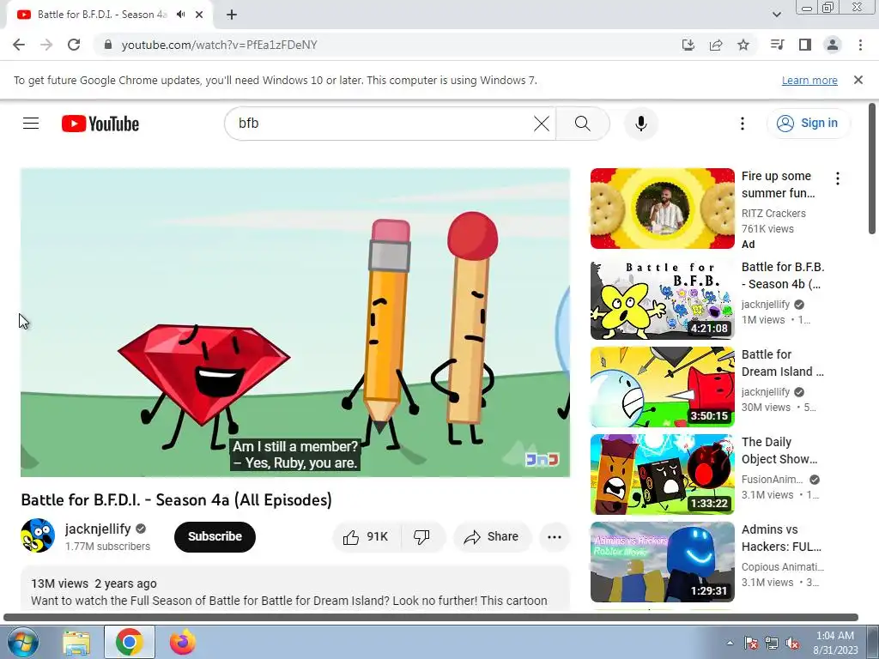Go back in Chrome
879x659 pixels.
coord(19,45)
